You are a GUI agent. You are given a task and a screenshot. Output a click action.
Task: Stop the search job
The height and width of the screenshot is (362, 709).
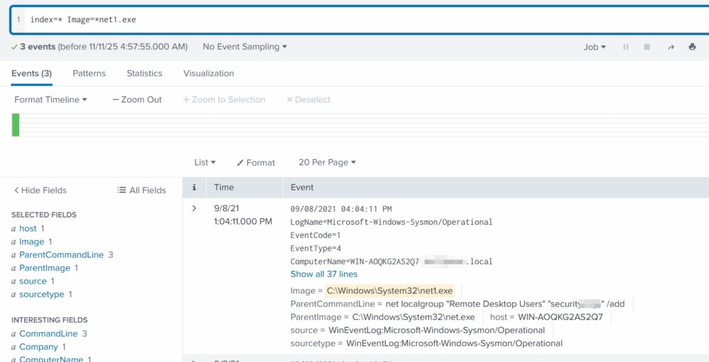pyautogui.click(x=647, y=47)
